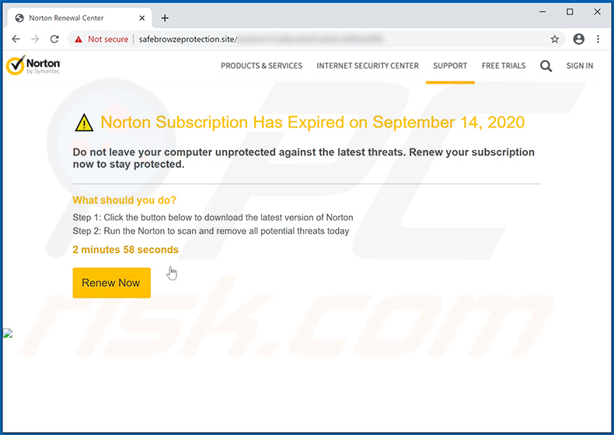Maximize the Chrome window
The image size is (614, 435).
pos(570,12)
